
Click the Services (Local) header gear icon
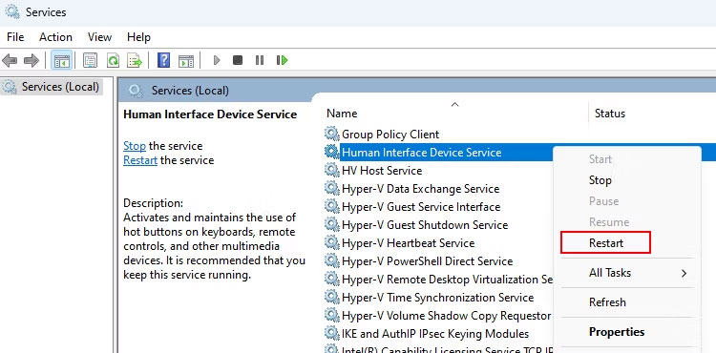click(136, 91)
